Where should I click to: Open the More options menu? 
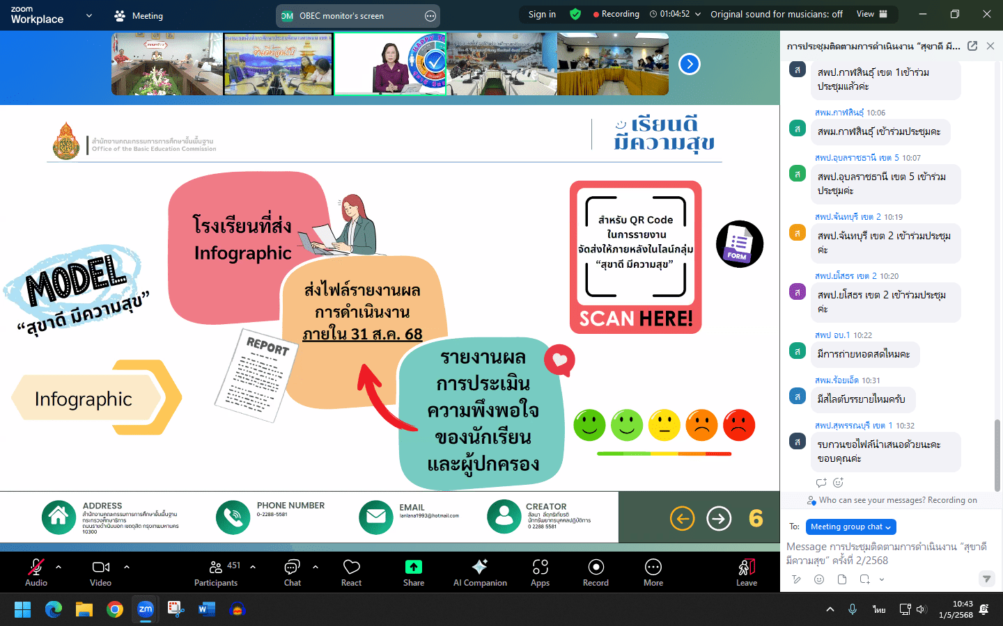click(653, 572)
